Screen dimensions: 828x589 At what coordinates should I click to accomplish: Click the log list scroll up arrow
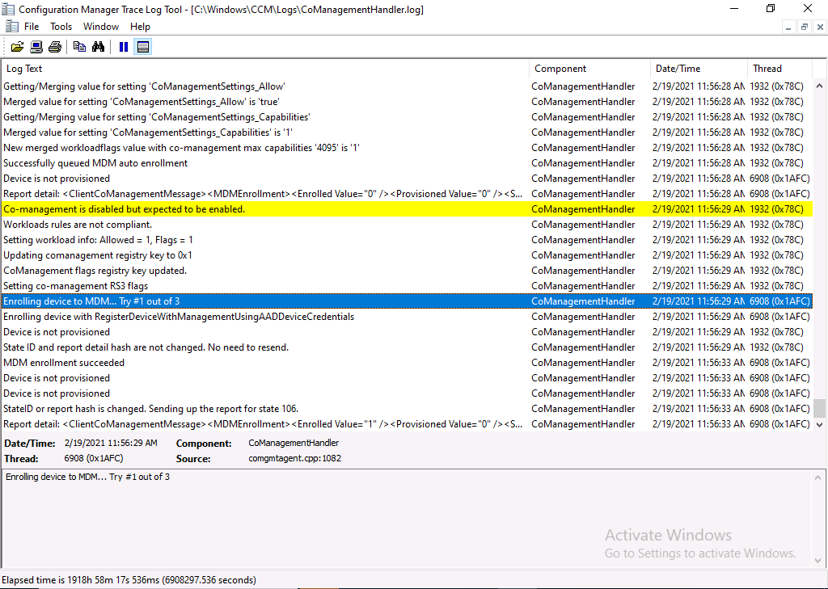(x=820, y=86)
